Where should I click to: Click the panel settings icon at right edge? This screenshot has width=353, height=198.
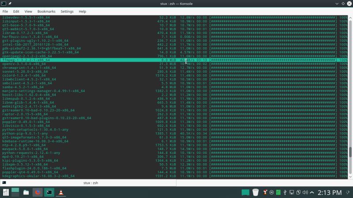click(x=348, y=192)
